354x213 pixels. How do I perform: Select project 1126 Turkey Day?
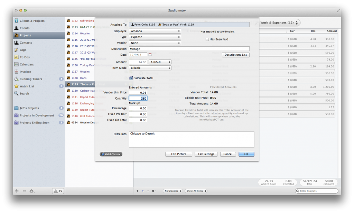pos(81,65)
